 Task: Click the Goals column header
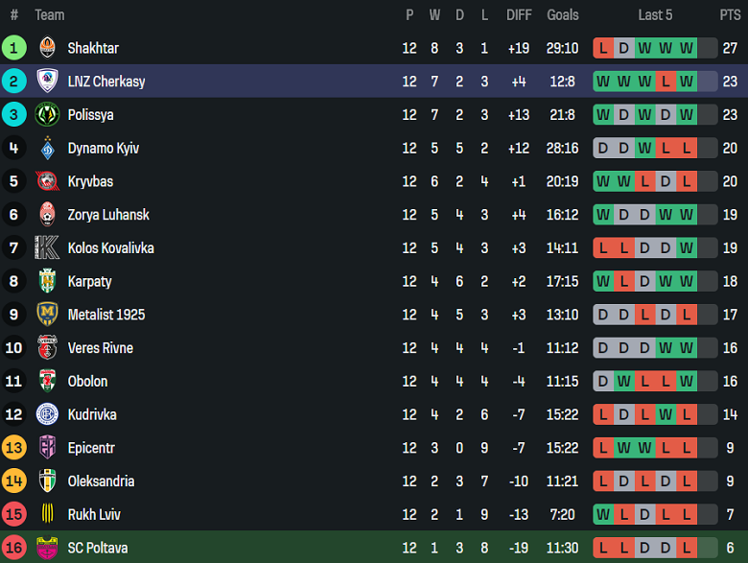tap(563, 14)
